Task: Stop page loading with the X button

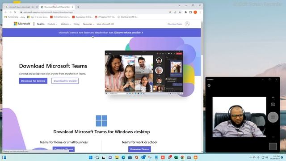Action: tap(15, 12)
